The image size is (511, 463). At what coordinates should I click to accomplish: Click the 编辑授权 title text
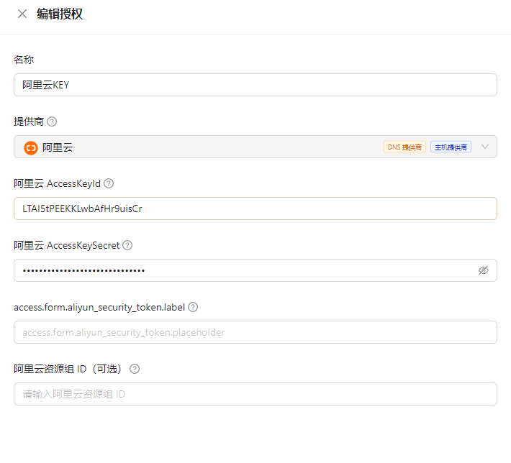(x=60, y=14)
